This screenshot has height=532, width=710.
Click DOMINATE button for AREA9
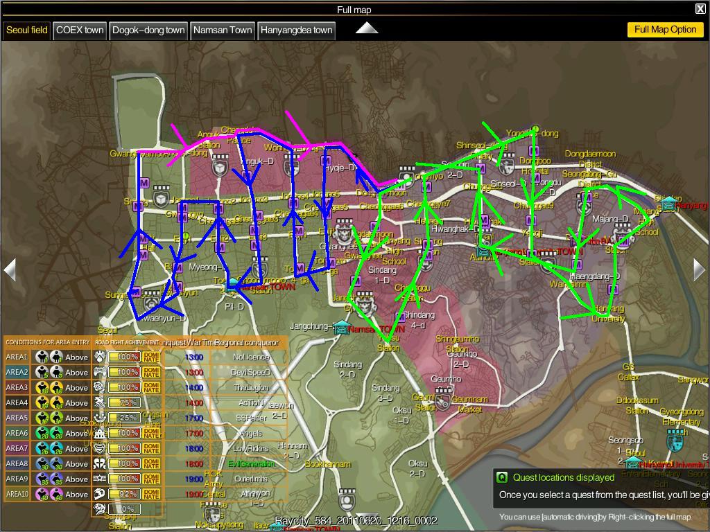[x=151, y=479]
